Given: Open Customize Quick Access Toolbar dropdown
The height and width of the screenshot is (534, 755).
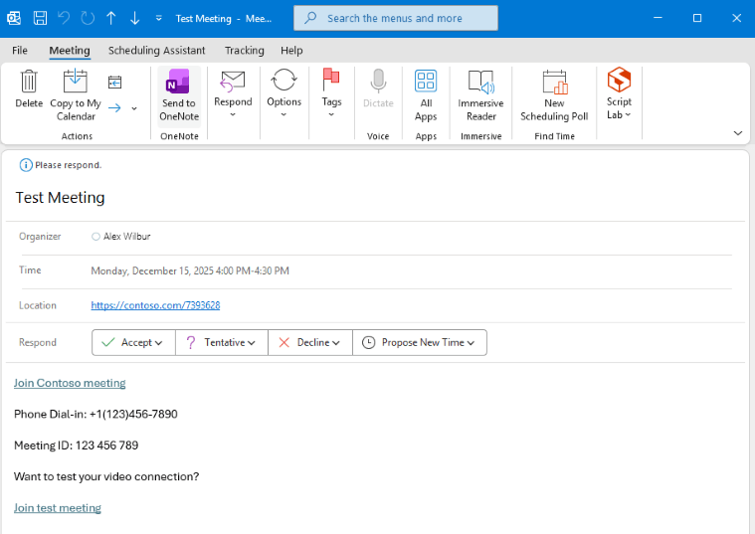Looking at the screenshot, I should pyautogui.click(x=158, y=18).
